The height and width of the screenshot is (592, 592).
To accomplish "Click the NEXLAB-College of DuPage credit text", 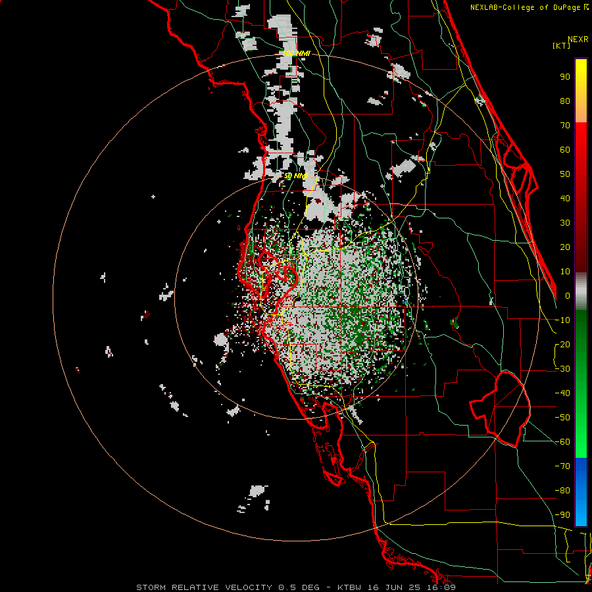I will point(529,7).
